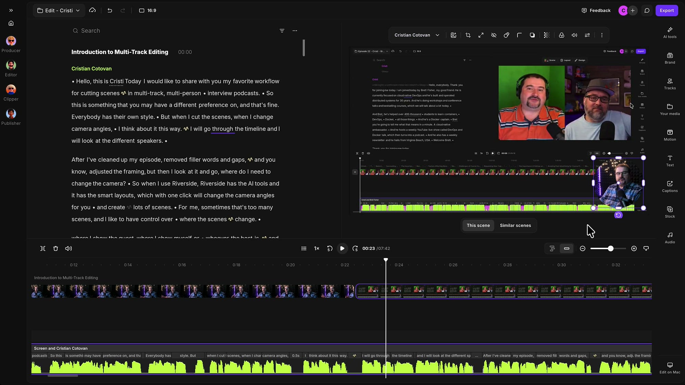Click the cloud sync icon
This screenshot has width=685, height=385.
(92, 10)
